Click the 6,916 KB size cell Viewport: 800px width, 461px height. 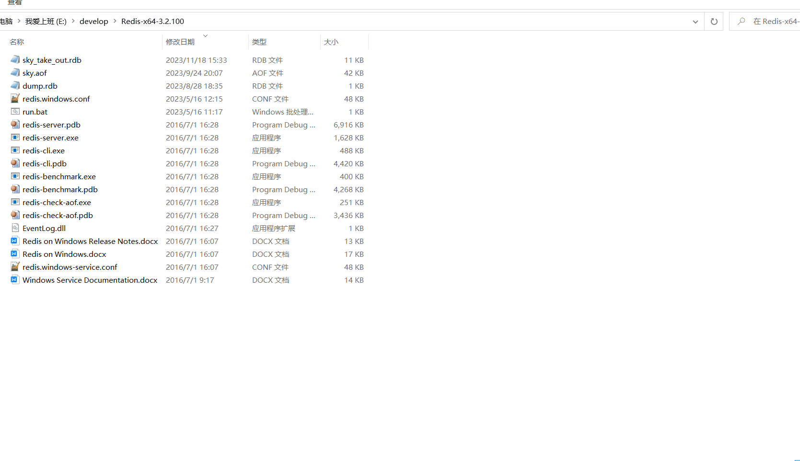pos(348,125)
